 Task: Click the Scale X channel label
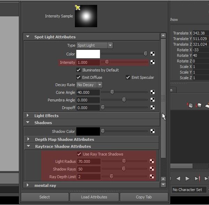pyautogui.click(x=186, y=67)
